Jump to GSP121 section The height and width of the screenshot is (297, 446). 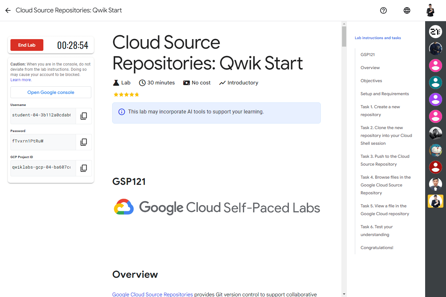(367, 55)
